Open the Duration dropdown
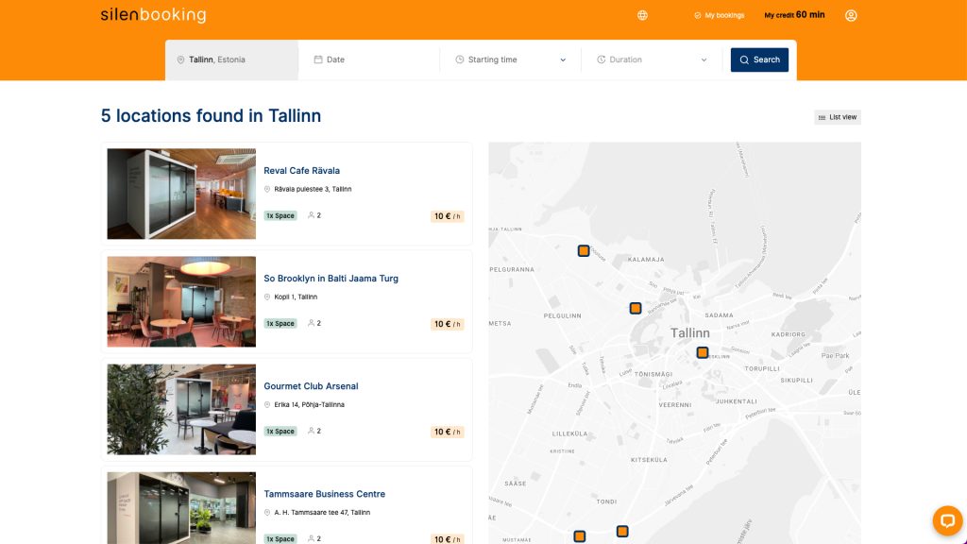967x544 pixels. click(652, 59)
